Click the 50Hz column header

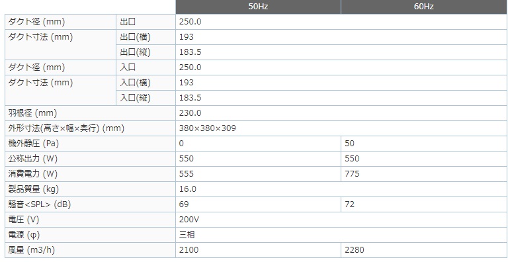[258, 7]
